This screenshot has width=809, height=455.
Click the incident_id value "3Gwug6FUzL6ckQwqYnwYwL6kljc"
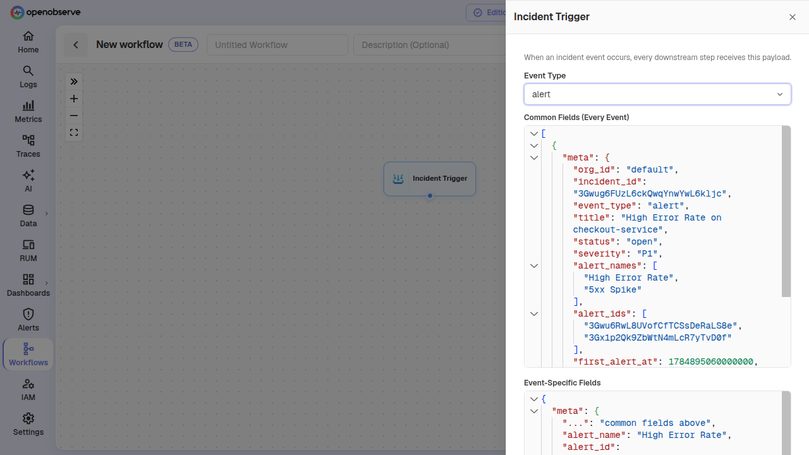650,194
